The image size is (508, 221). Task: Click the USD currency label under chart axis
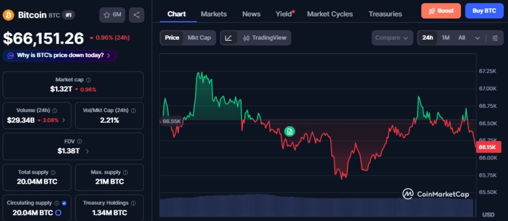[x=488, y=215]
